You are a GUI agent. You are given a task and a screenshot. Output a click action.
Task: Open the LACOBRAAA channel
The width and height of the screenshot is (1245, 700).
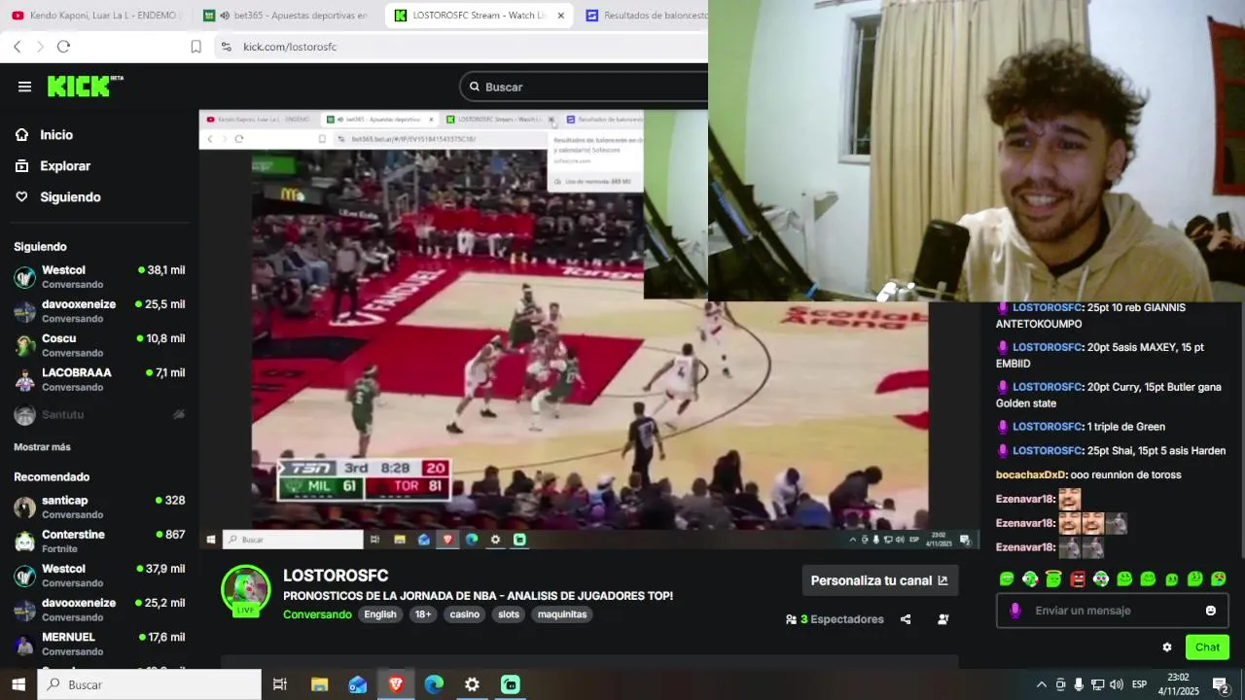(99, 379)
